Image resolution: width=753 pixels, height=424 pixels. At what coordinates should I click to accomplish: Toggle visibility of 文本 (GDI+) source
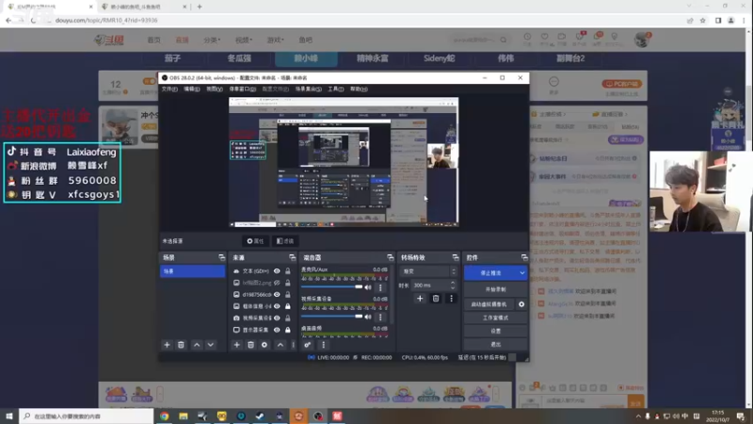click(x=277, y=271)
